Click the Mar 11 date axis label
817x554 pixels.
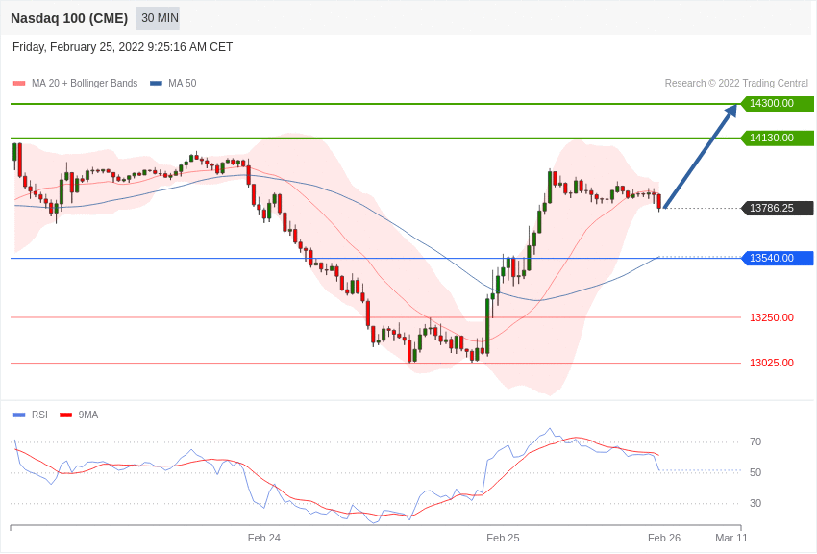tap(731, 538)
